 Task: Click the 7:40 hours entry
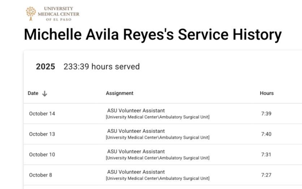(x=266, y=134)
